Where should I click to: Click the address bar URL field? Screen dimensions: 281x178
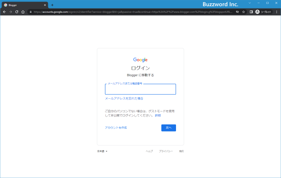pyautogui.click(x=133, y=12)
